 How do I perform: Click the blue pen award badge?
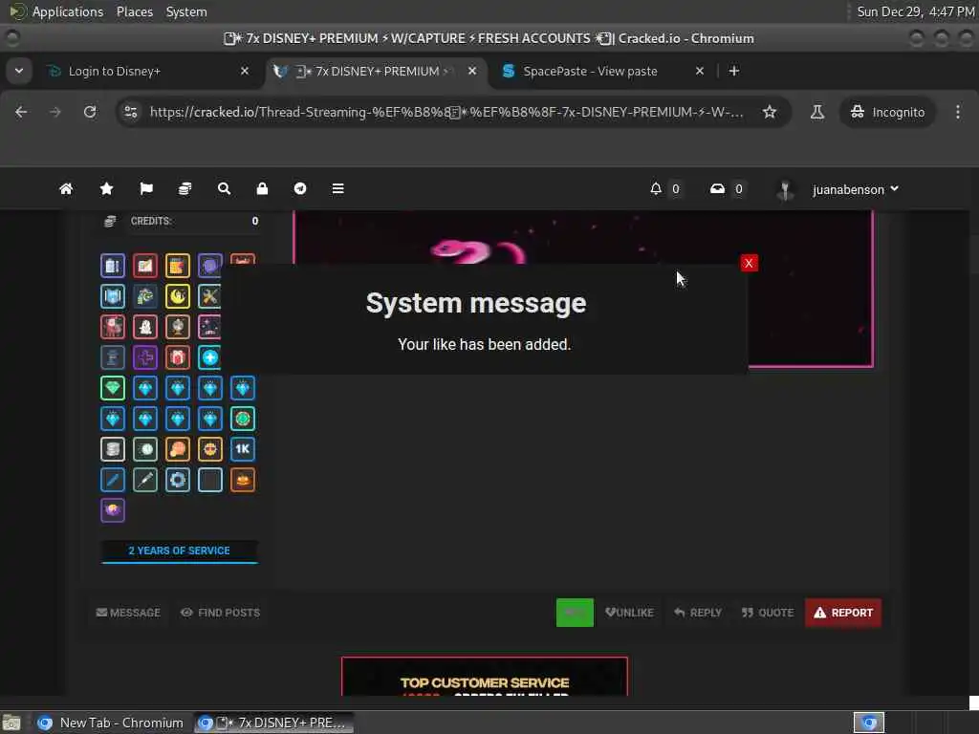point(113,480)
